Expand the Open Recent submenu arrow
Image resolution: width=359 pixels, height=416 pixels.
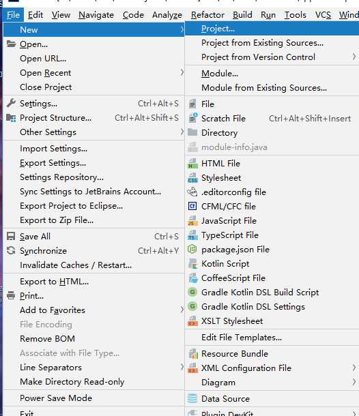tap(182, 72)
